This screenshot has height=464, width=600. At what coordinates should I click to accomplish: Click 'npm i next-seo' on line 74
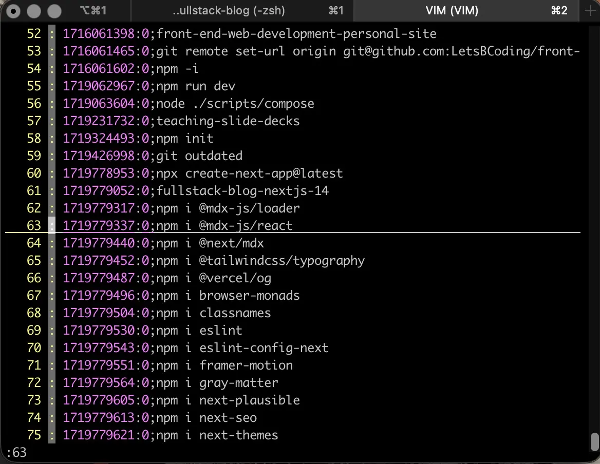(207, 418)
